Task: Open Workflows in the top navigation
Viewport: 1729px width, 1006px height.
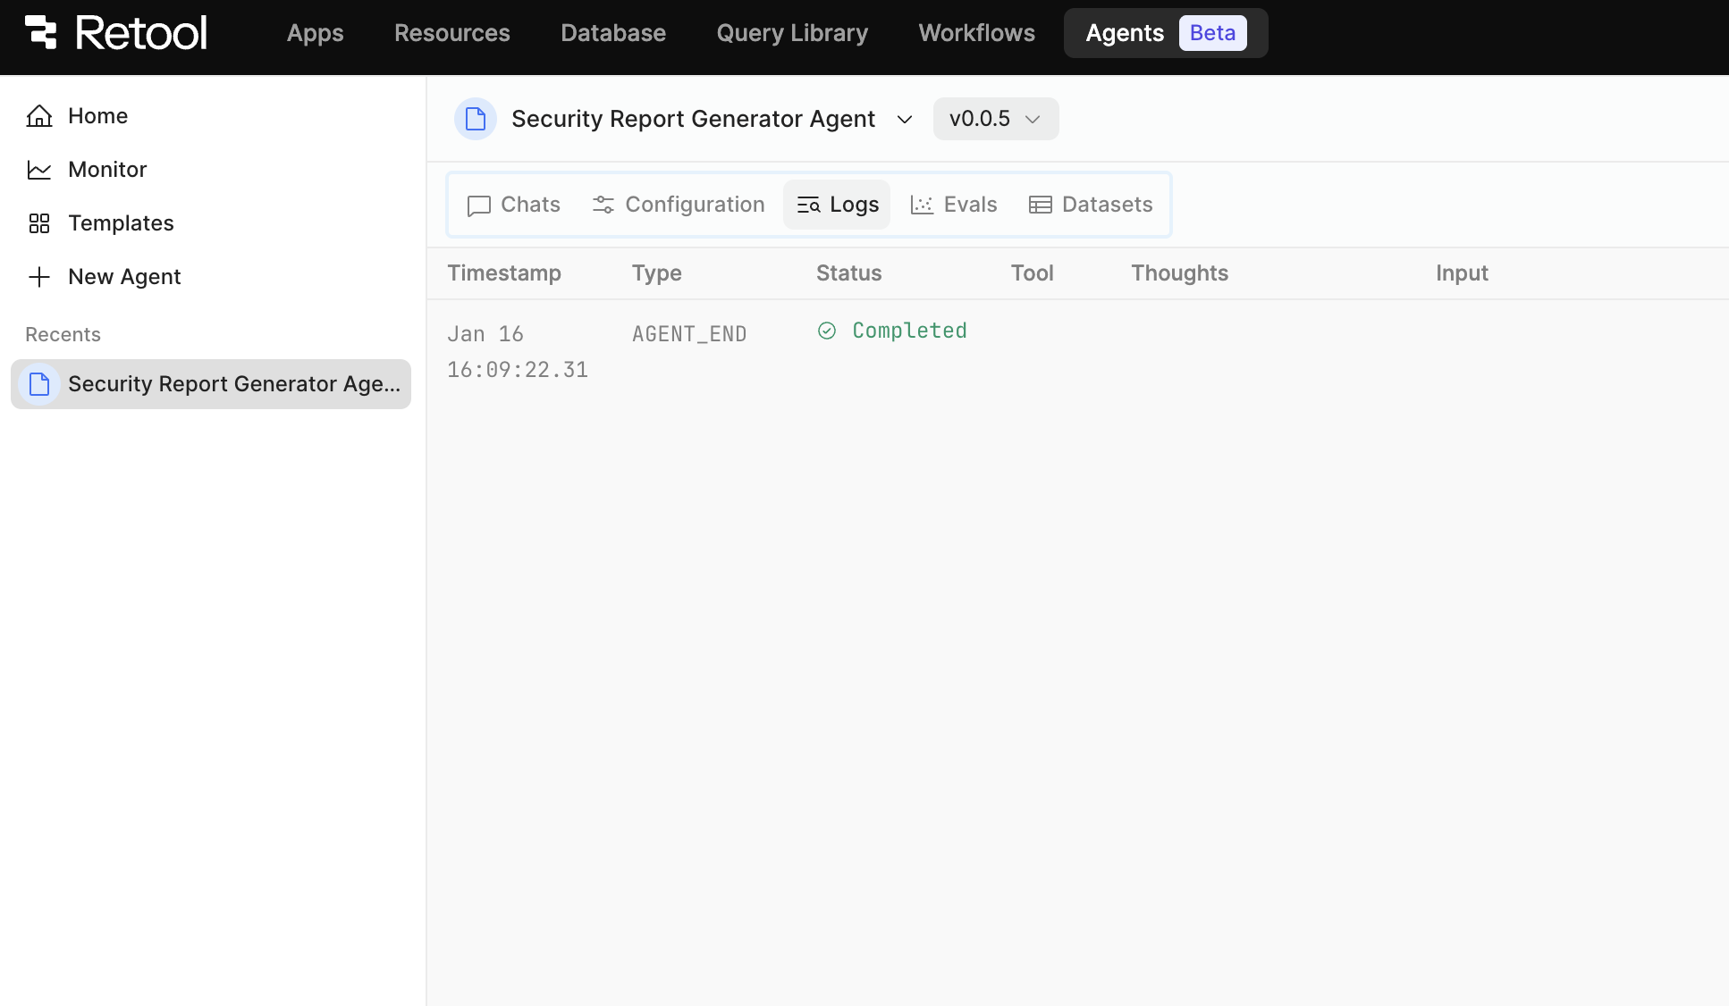Action: (976, 33)
